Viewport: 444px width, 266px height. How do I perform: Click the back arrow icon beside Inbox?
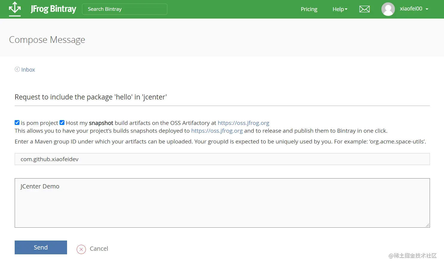click(17, 69)
